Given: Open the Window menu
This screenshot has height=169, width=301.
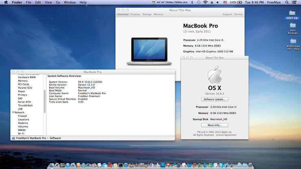Looking at the screenshot, I should (x=70, y=2).
